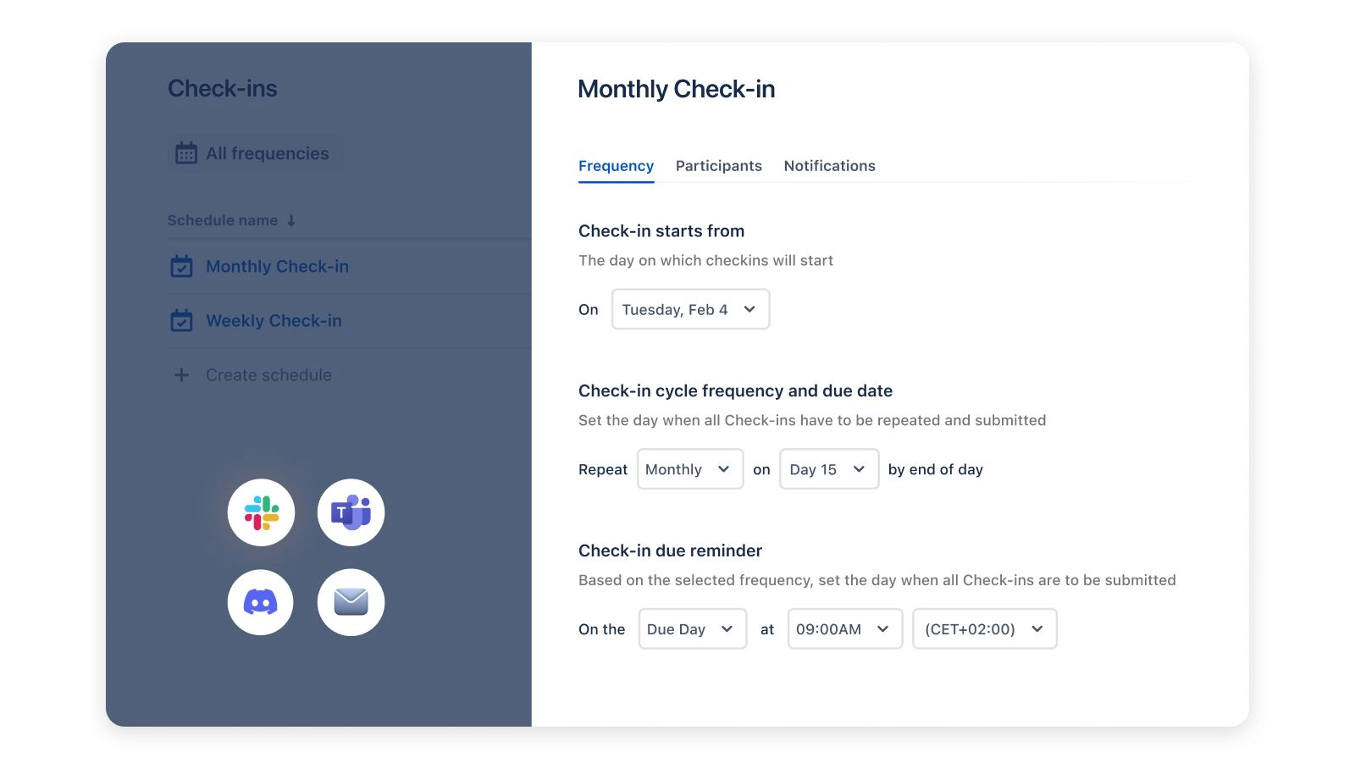Switch to the Participants tab

[718, 166]
